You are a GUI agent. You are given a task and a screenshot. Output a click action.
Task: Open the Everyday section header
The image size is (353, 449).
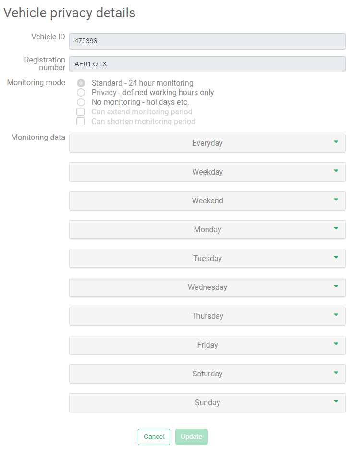click(x=207, y=143)
